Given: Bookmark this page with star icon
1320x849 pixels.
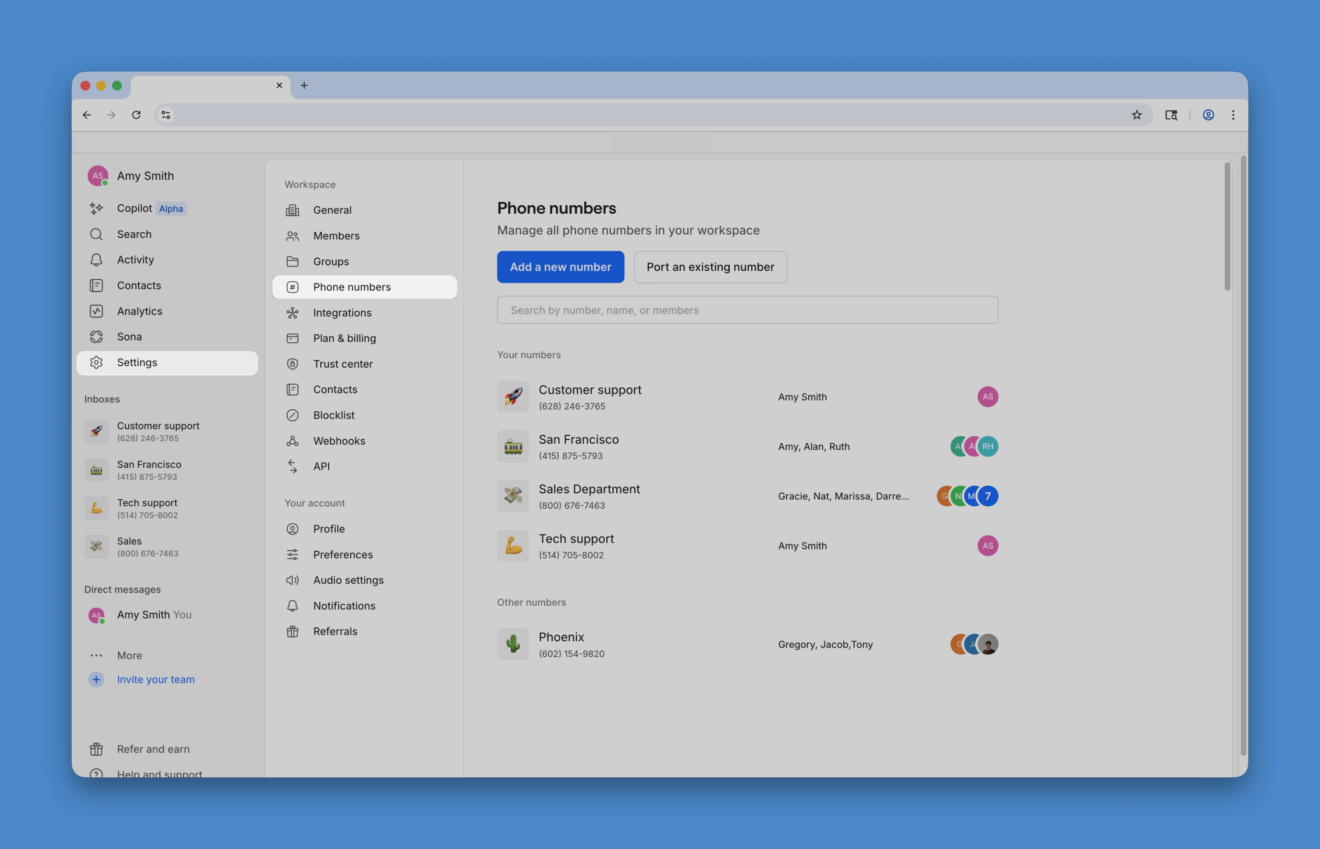Looking at the screenshot, I should 1136,115.
